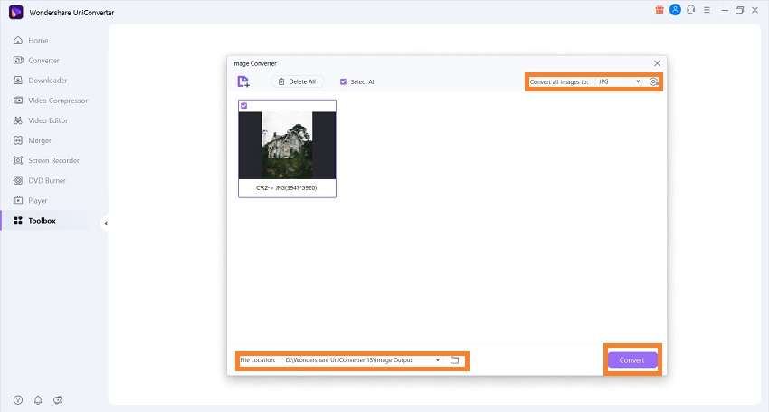Open the support headset icon
Viewport: 769px width, 412px height.
(691, 10)
